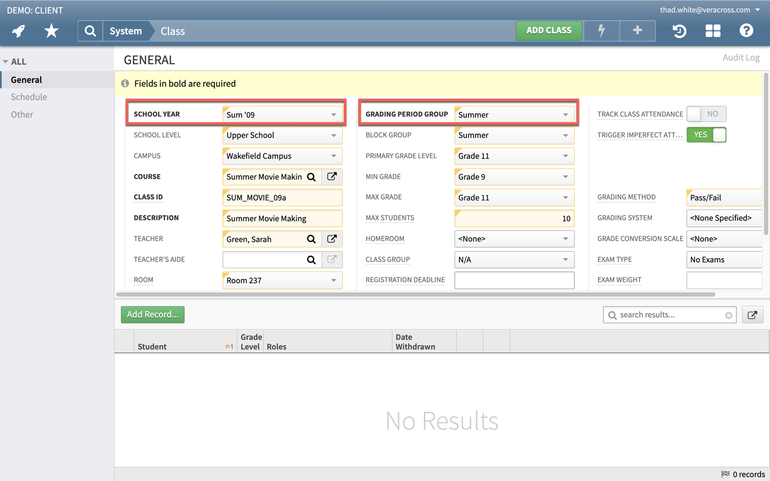Image resolution: width=770 pixels, height=481 pixels.
Task: Click the plus icon next to the lightning bolt
Action: point(637,30)
